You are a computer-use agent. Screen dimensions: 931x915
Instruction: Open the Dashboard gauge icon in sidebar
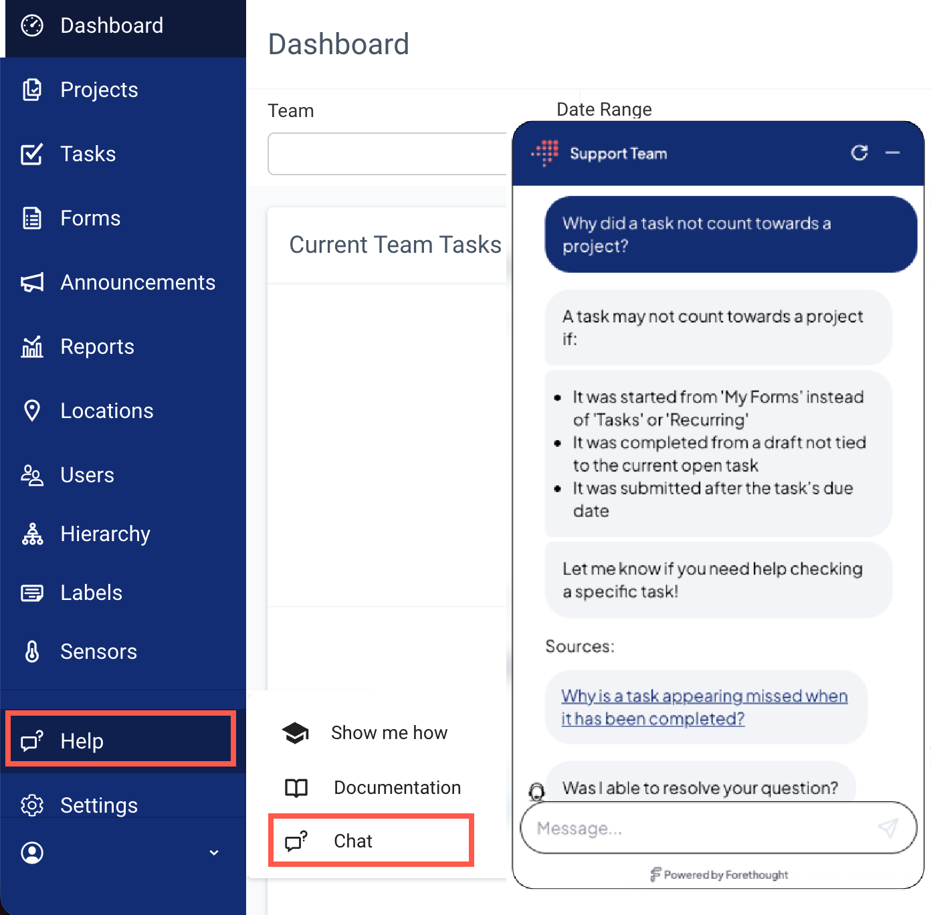click(32, 25)
